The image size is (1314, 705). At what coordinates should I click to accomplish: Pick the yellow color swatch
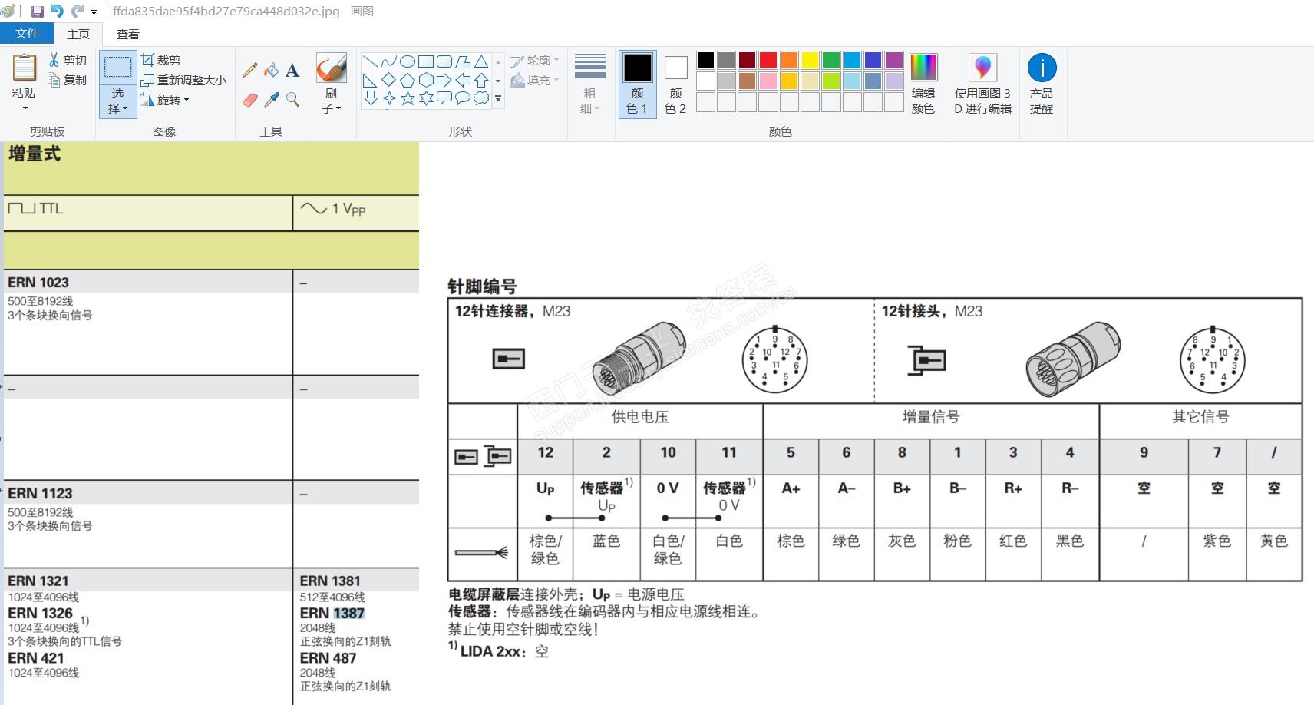[x=810, y=61]
